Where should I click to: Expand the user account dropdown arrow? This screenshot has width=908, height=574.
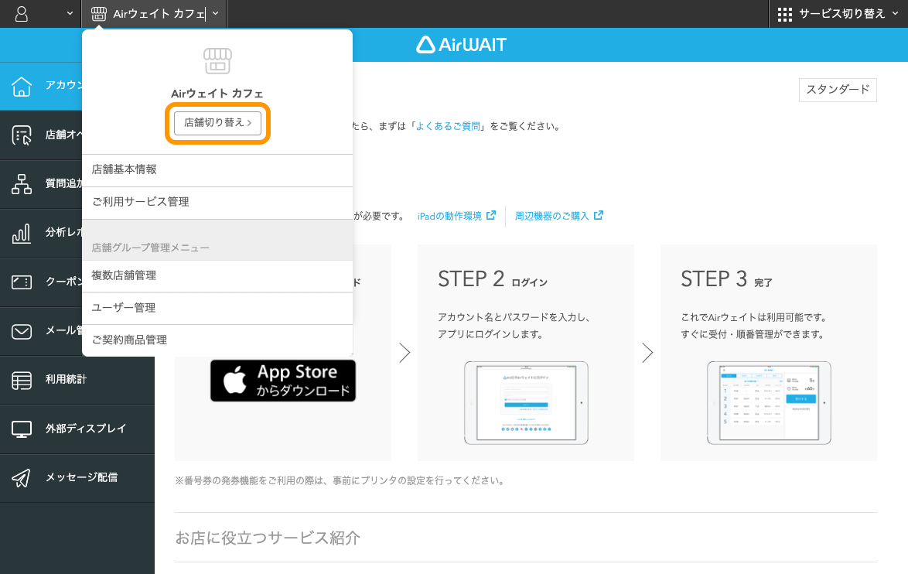coord(70,13)
